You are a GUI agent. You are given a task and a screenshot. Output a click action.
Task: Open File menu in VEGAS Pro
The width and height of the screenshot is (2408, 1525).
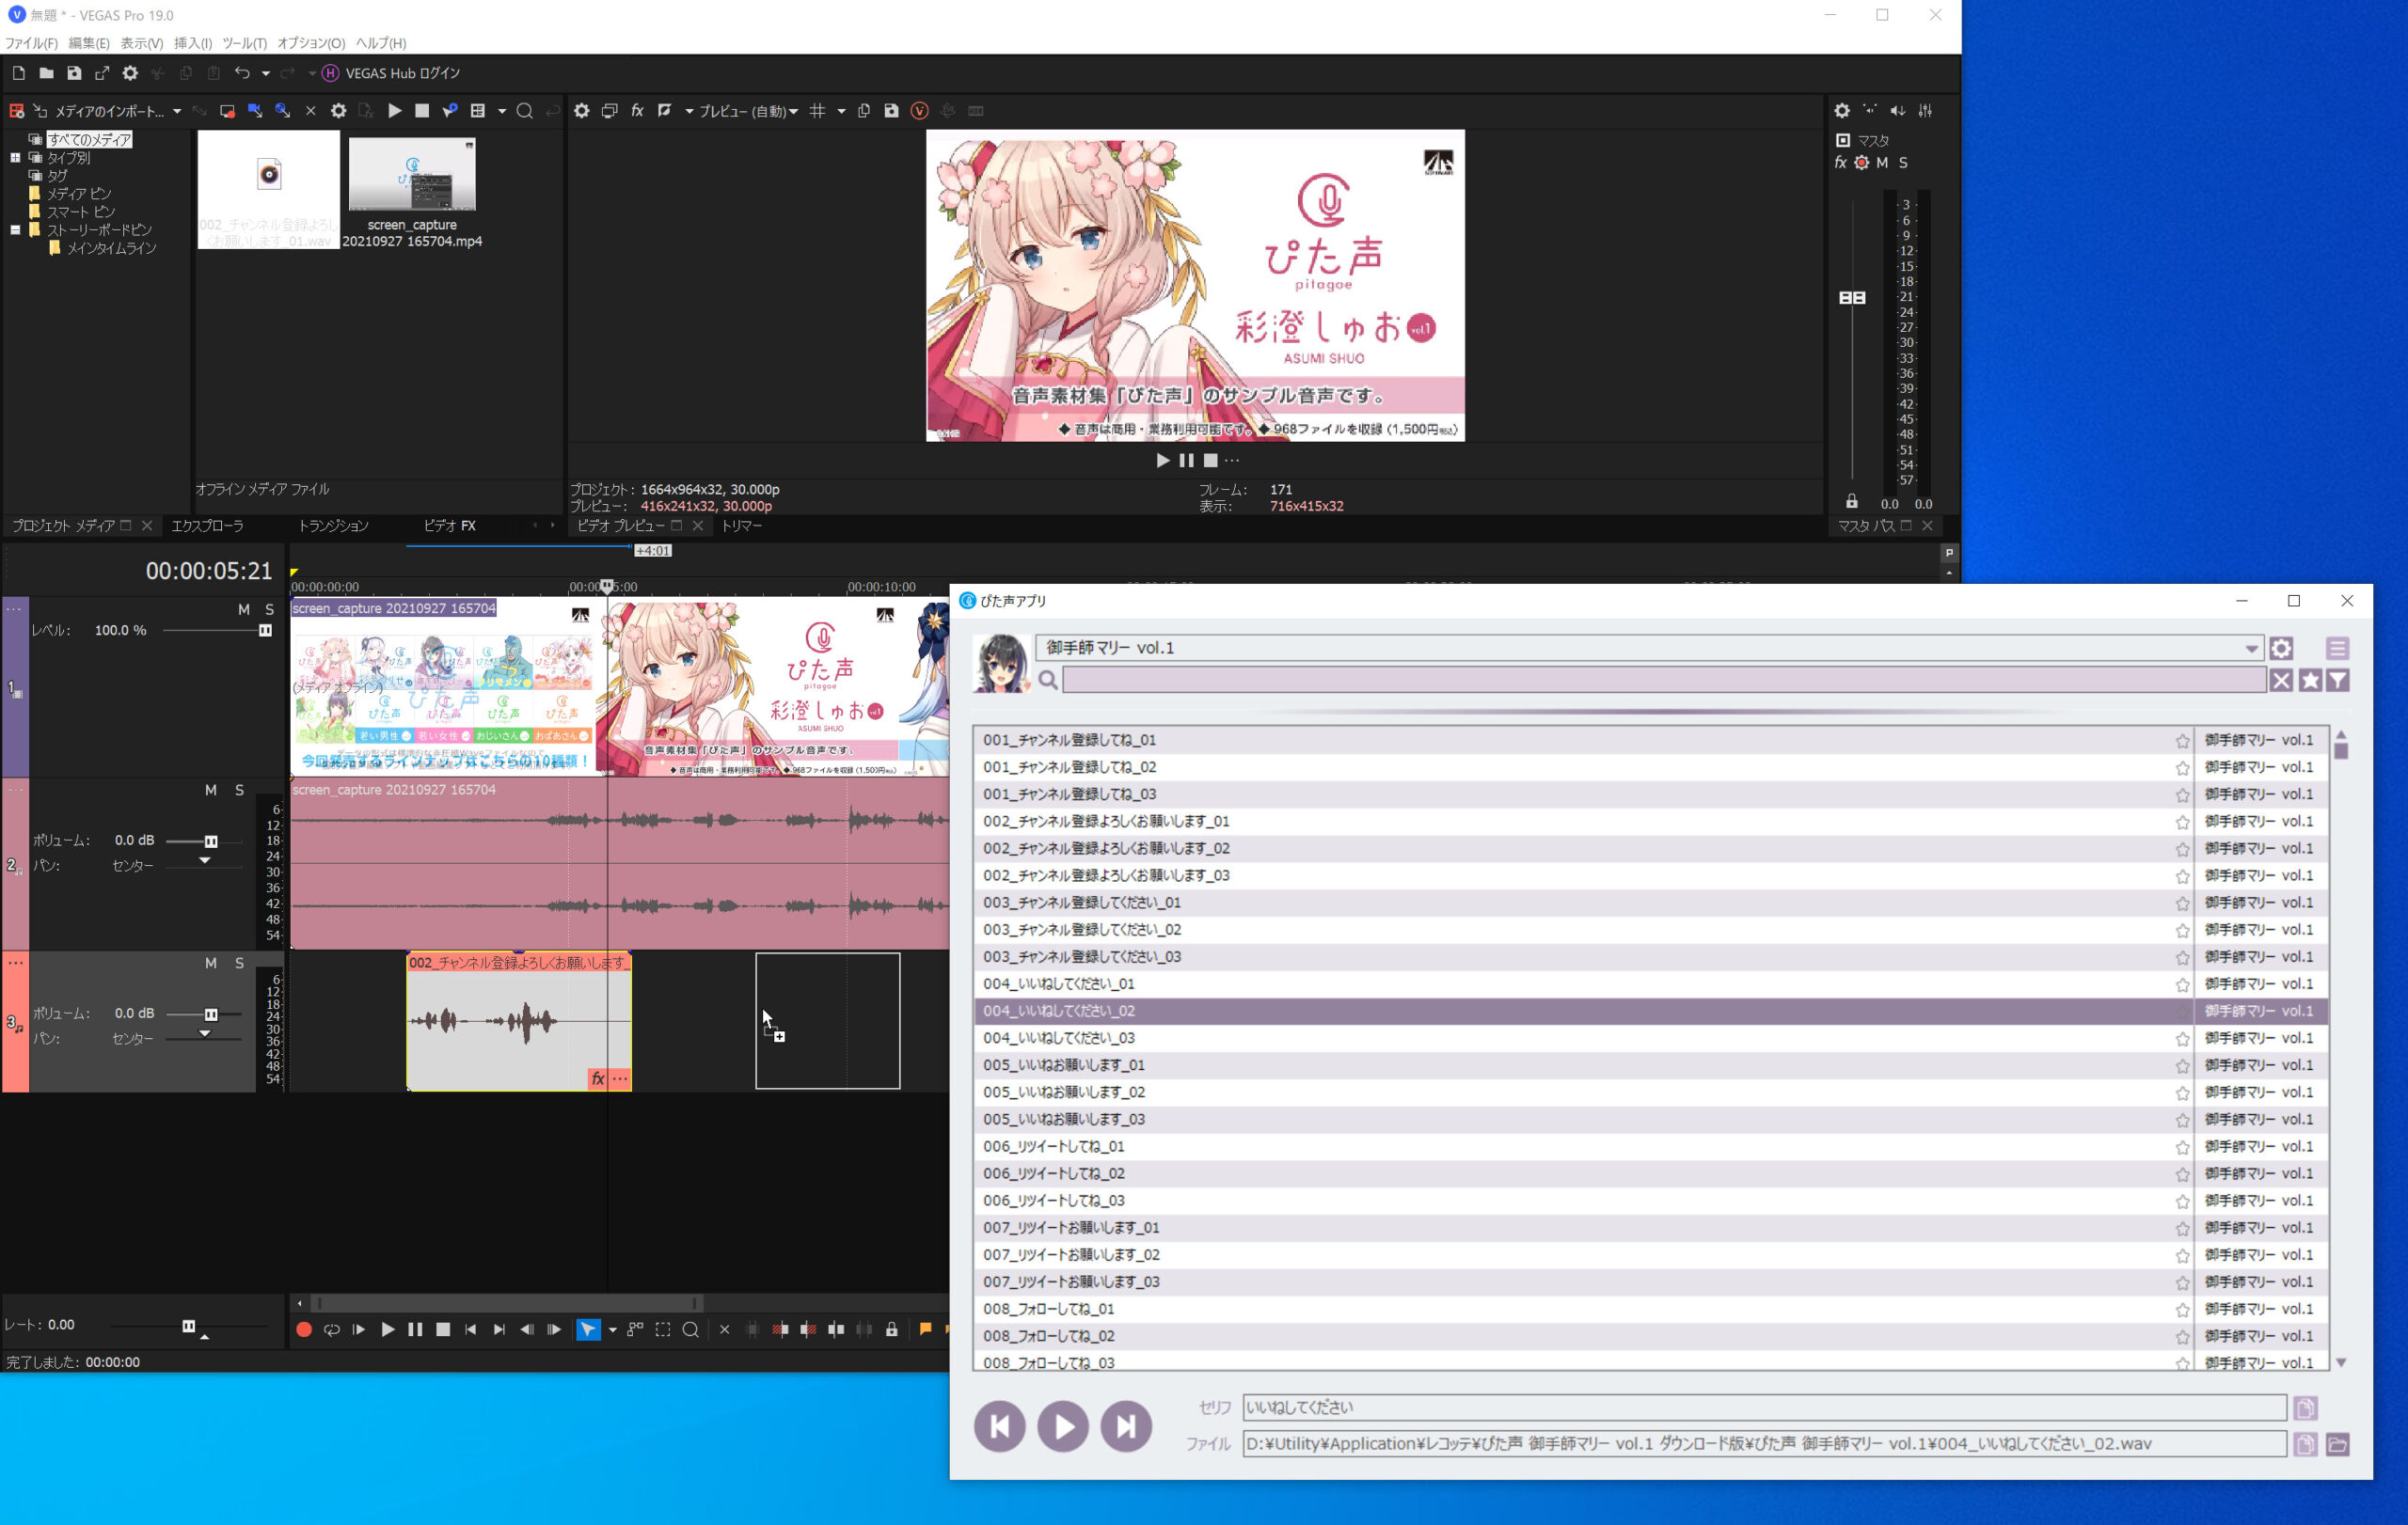pos(31,43)
